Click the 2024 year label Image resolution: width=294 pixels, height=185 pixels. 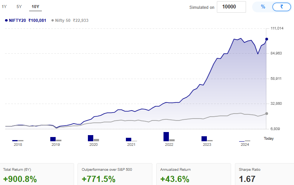(x=245, y=145)
